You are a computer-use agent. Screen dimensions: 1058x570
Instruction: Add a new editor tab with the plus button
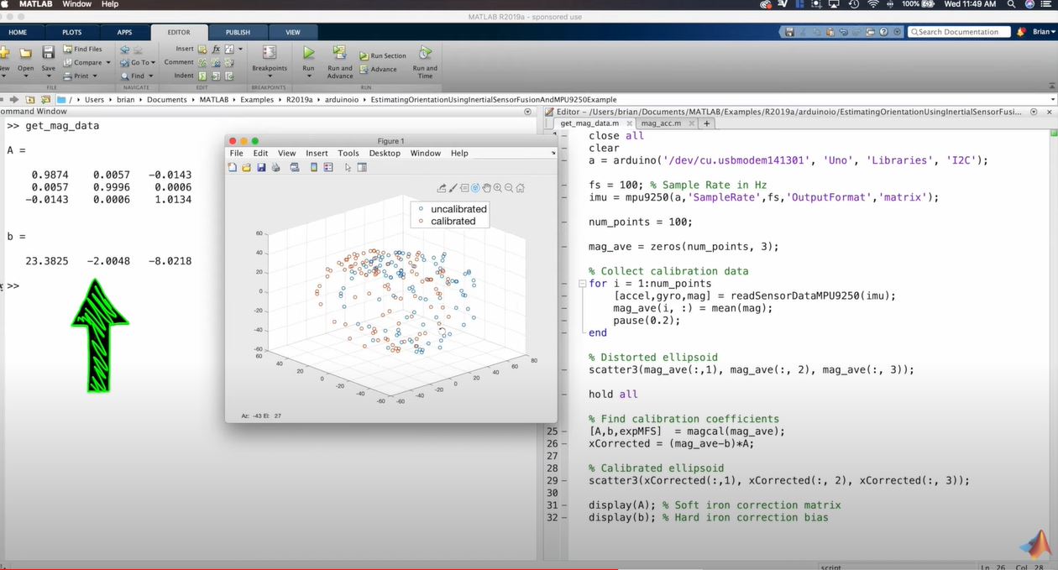(706, 123)
